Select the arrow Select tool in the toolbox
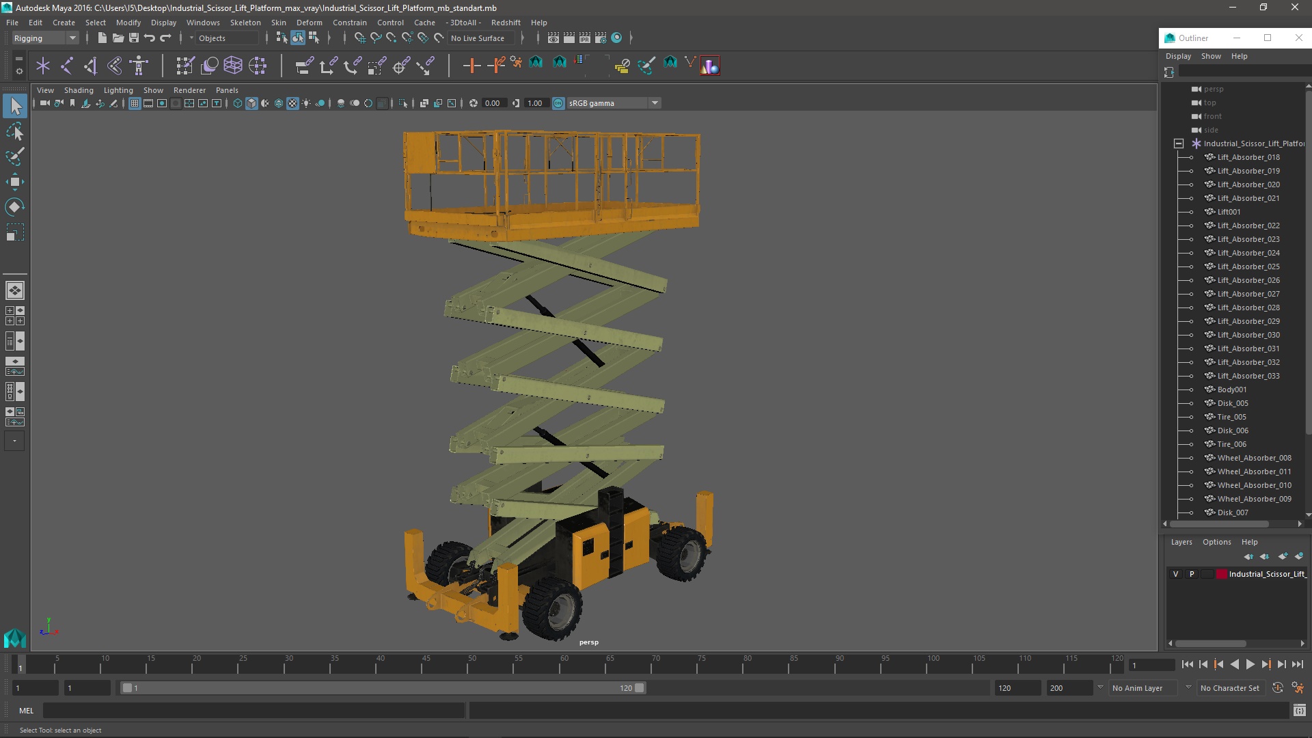The image size is (1312, 738). click(15, 106)
